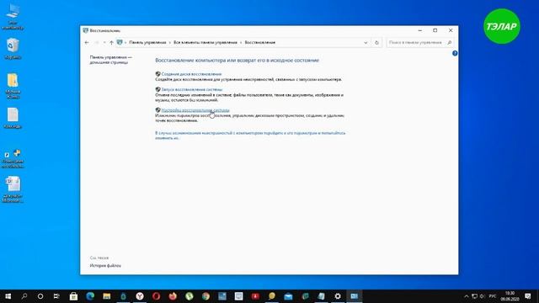
Task: Launch Opera from the taskbar
Action: (x=156, y=296)
